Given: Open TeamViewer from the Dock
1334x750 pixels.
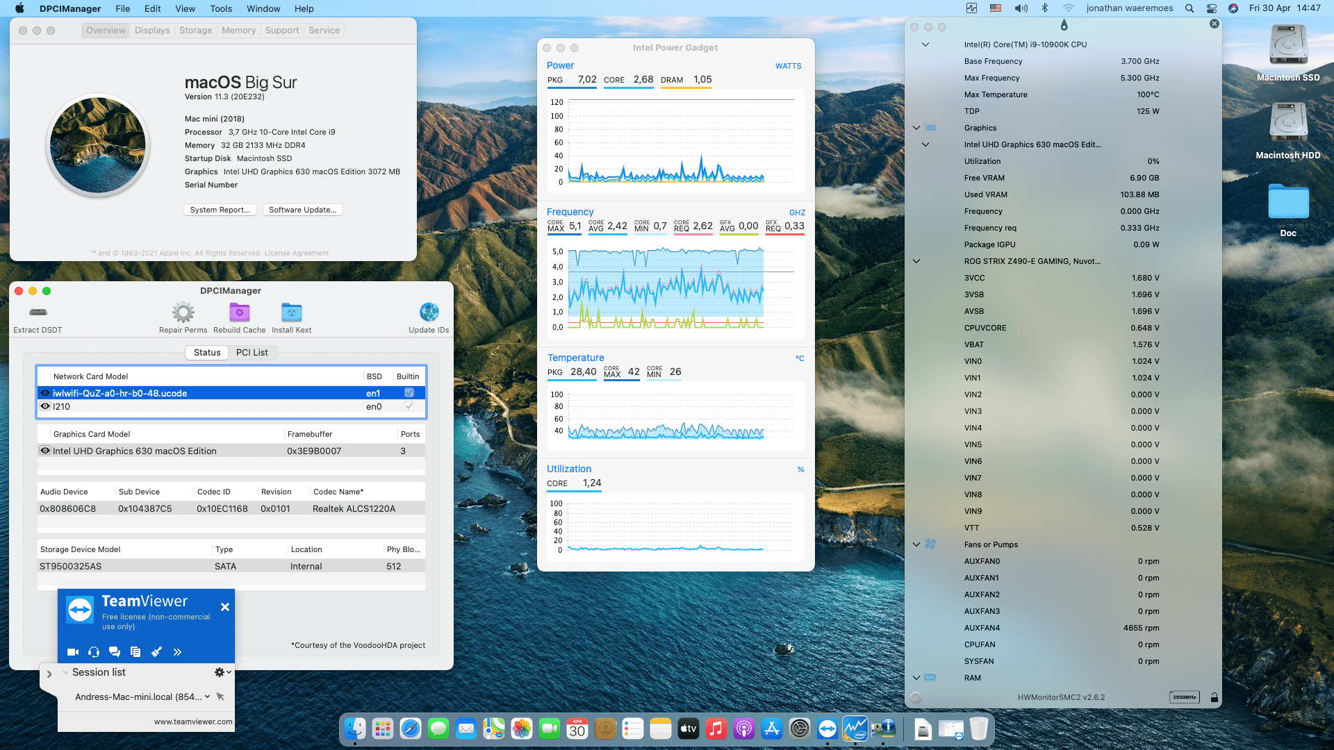Looking at the screenshot, I should (x=827, y=729).
